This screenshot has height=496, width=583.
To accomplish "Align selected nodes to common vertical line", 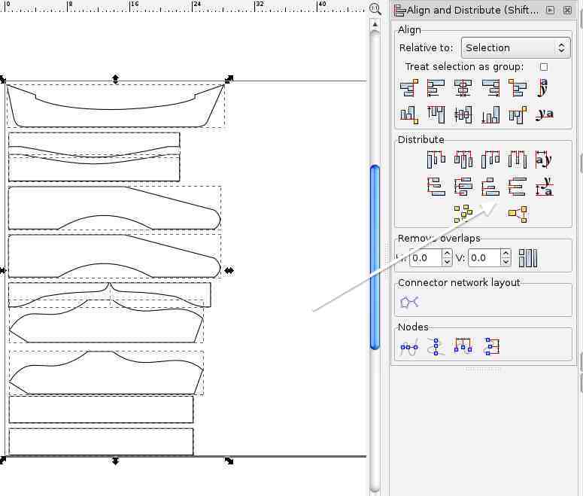I will [x=436, y=347].
